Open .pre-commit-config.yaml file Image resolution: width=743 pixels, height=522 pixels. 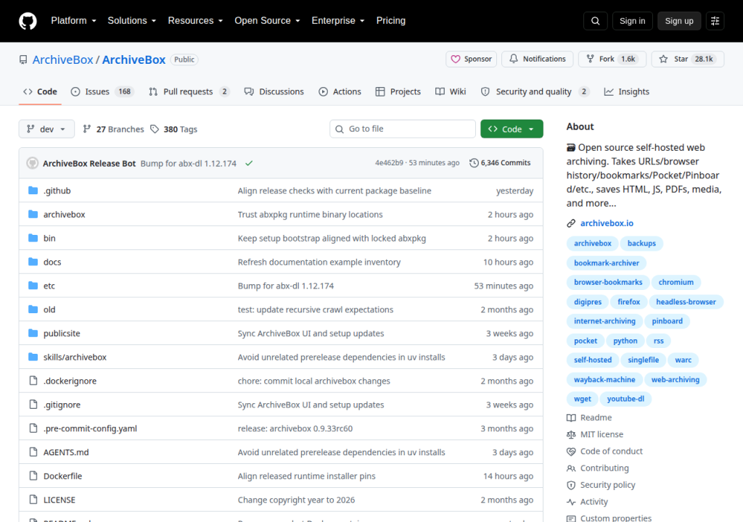click(90, 428)
